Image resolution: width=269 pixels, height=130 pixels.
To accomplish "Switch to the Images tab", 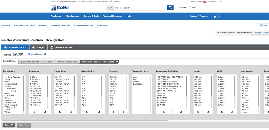I will [x=38, y=47].
